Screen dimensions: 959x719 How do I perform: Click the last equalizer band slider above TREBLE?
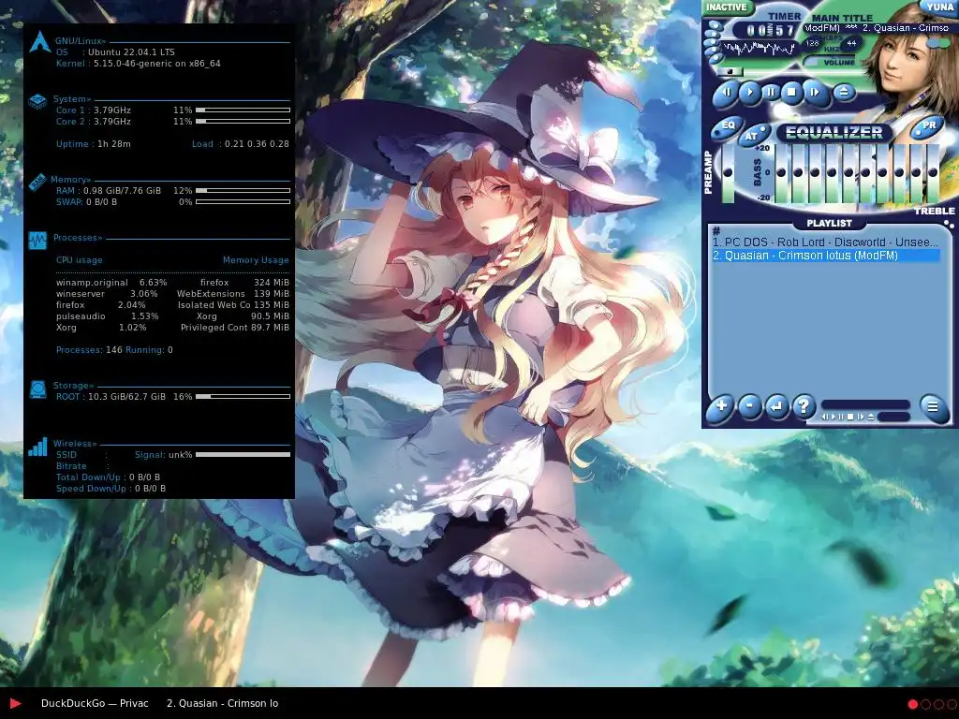932,173
